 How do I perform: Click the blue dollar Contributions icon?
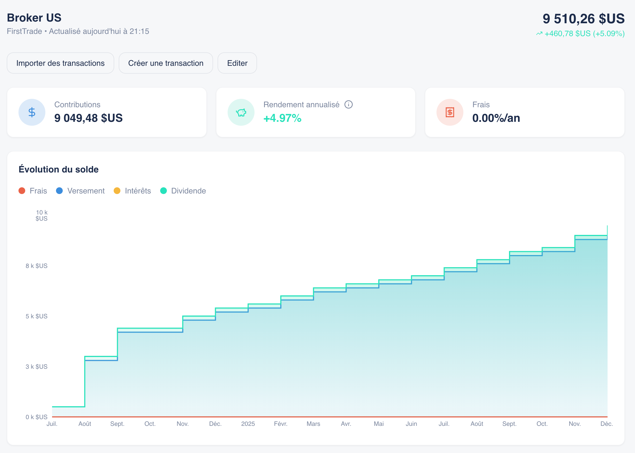(x=32, y=112)
